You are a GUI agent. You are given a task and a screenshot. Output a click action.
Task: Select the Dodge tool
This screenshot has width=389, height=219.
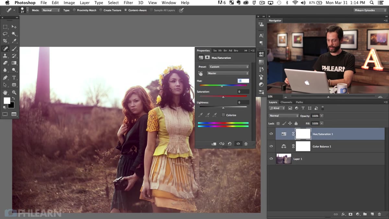14,70
